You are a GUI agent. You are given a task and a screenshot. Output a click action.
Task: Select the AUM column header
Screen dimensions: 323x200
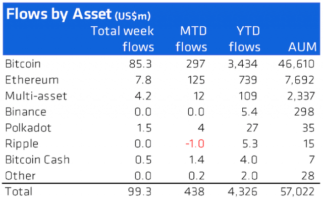pos(302,47)
